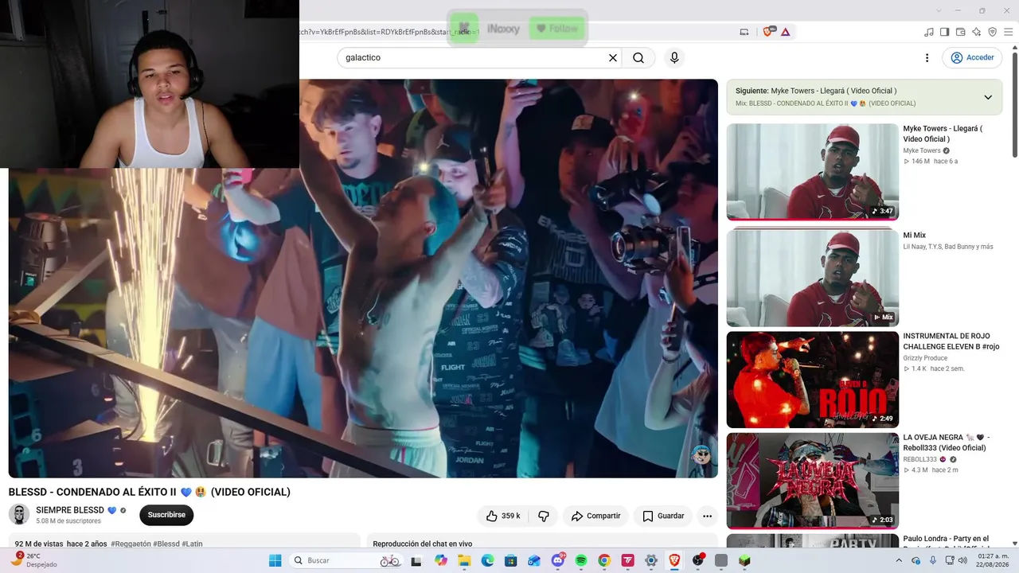Open the Mi Mix playlist thumbnail

point(812,278)
